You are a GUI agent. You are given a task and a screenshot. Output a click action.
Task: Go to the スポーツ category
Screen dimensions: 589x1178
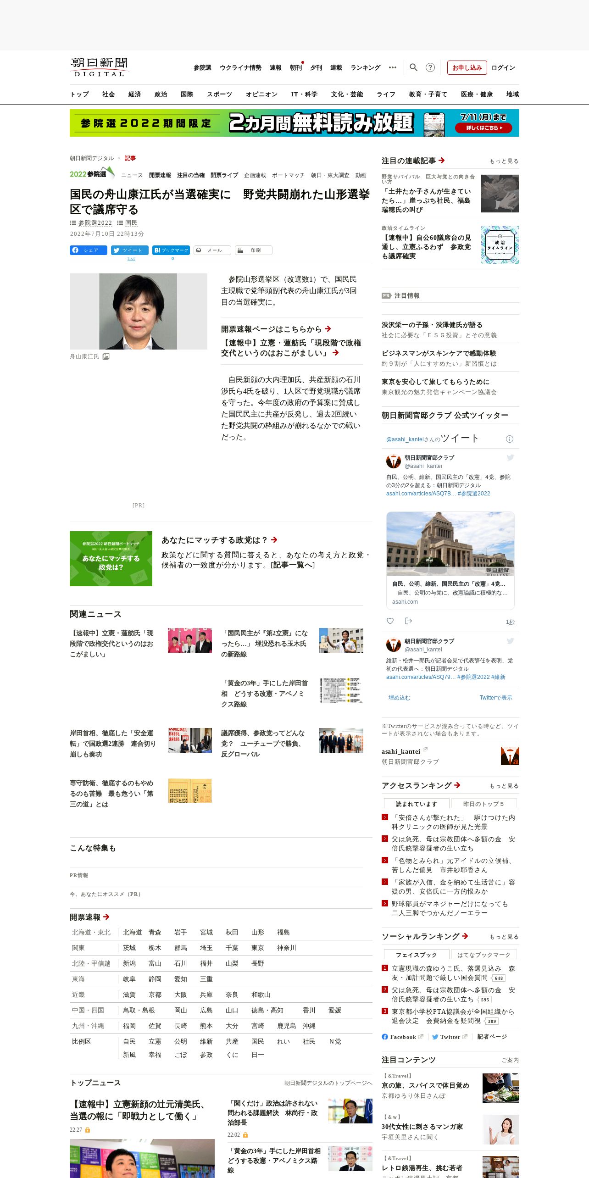click(x=219, y=94)
